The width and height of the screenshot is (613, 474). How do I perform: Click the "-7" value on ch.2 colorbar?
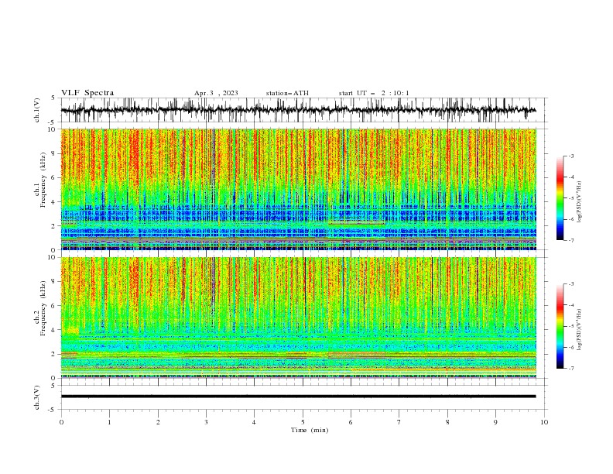pos(570,369)
